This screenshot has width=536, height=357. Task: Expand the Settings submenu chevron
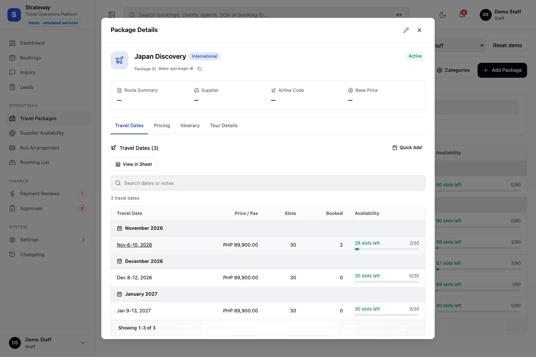(x=84, y=240)
